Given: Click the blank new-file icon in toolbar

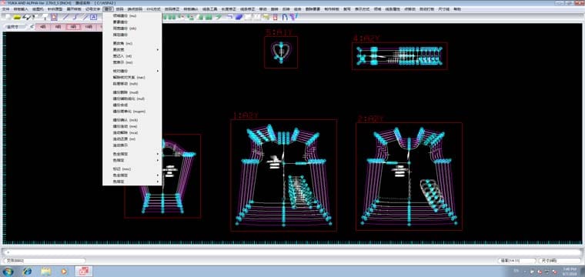Looking at the screenshot, I should click(x=8, y=17).
